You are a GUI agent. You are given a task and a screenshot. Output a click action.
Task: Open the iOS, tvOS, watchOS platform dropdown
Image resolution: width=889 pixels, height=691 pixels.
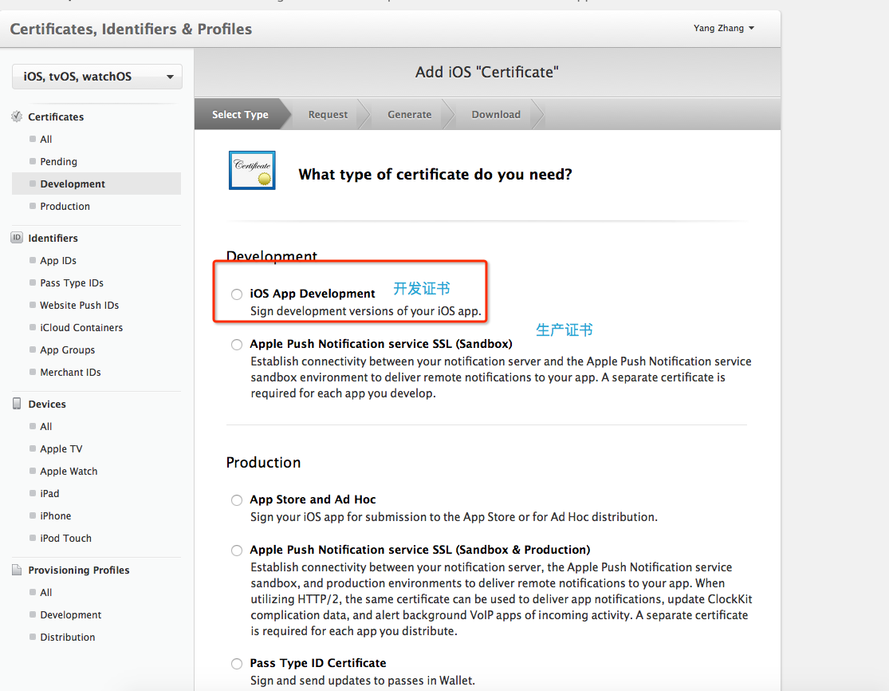[x=97, y=77]
